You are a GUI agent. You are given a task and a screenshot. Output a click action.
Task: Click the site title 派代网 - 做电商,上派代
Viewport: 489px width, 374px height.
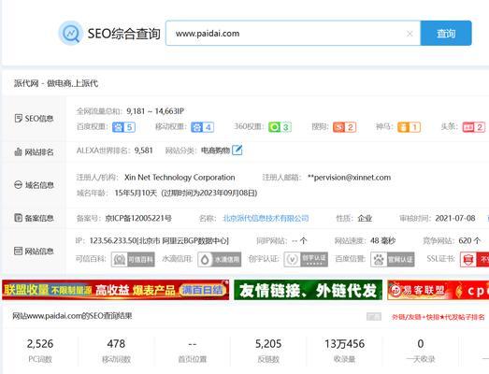56,83
